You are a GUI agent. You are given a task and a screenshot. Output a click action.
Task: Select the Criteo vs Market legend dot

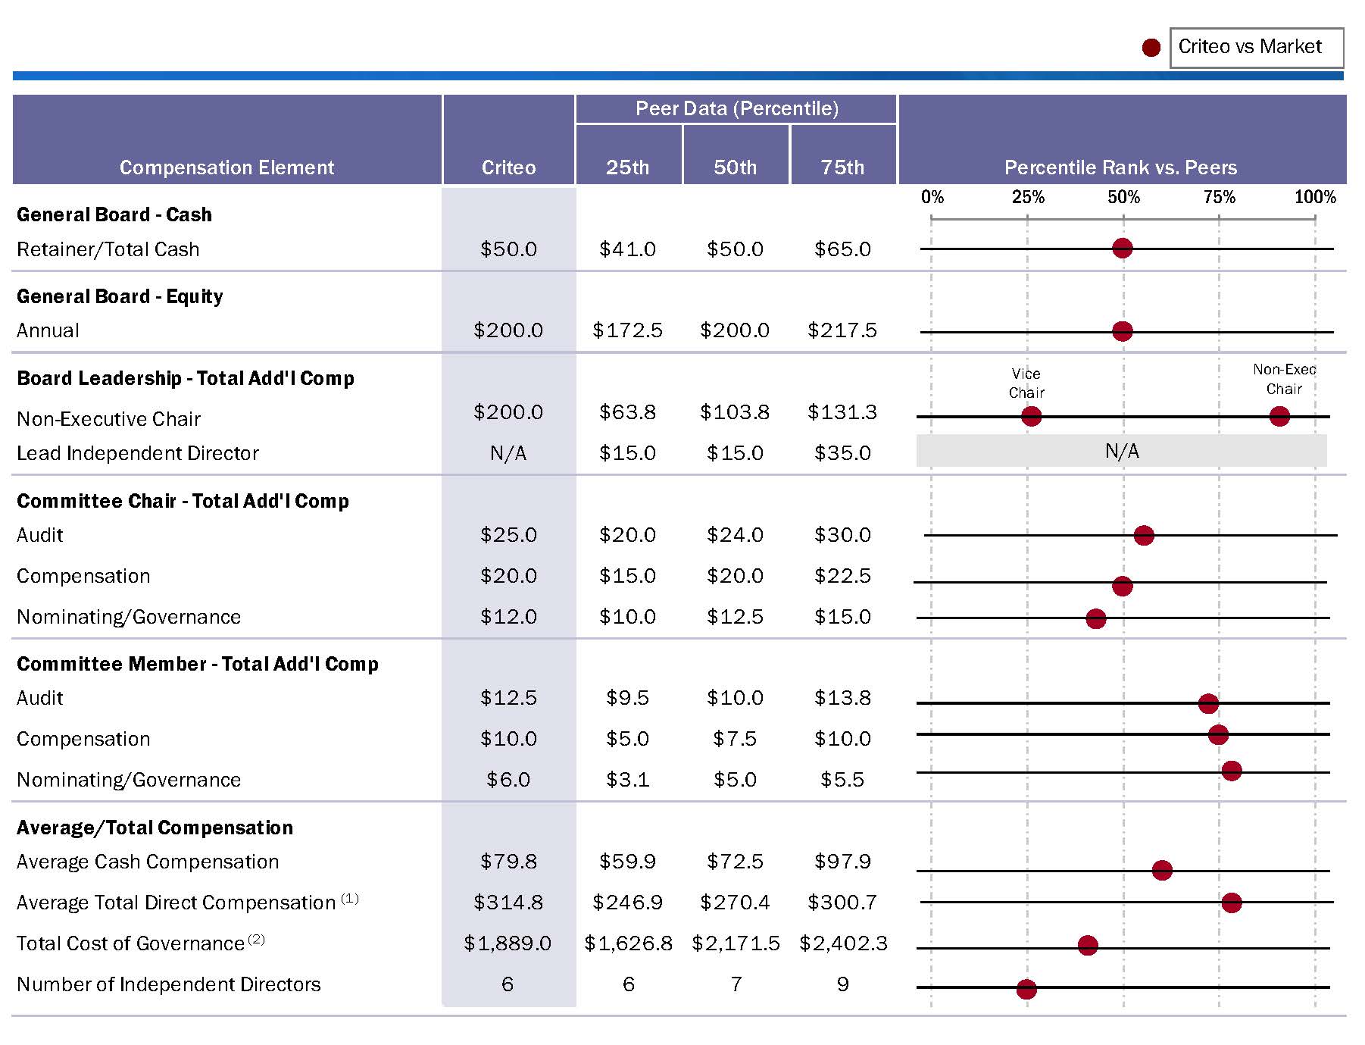1151,48
